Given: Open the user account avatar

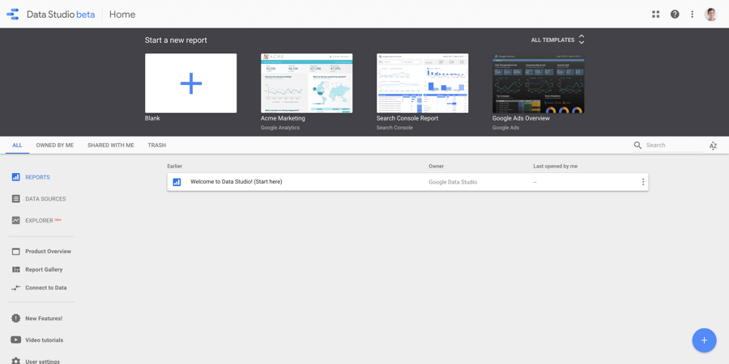Looking at the screenshot, I should (711, 15).
